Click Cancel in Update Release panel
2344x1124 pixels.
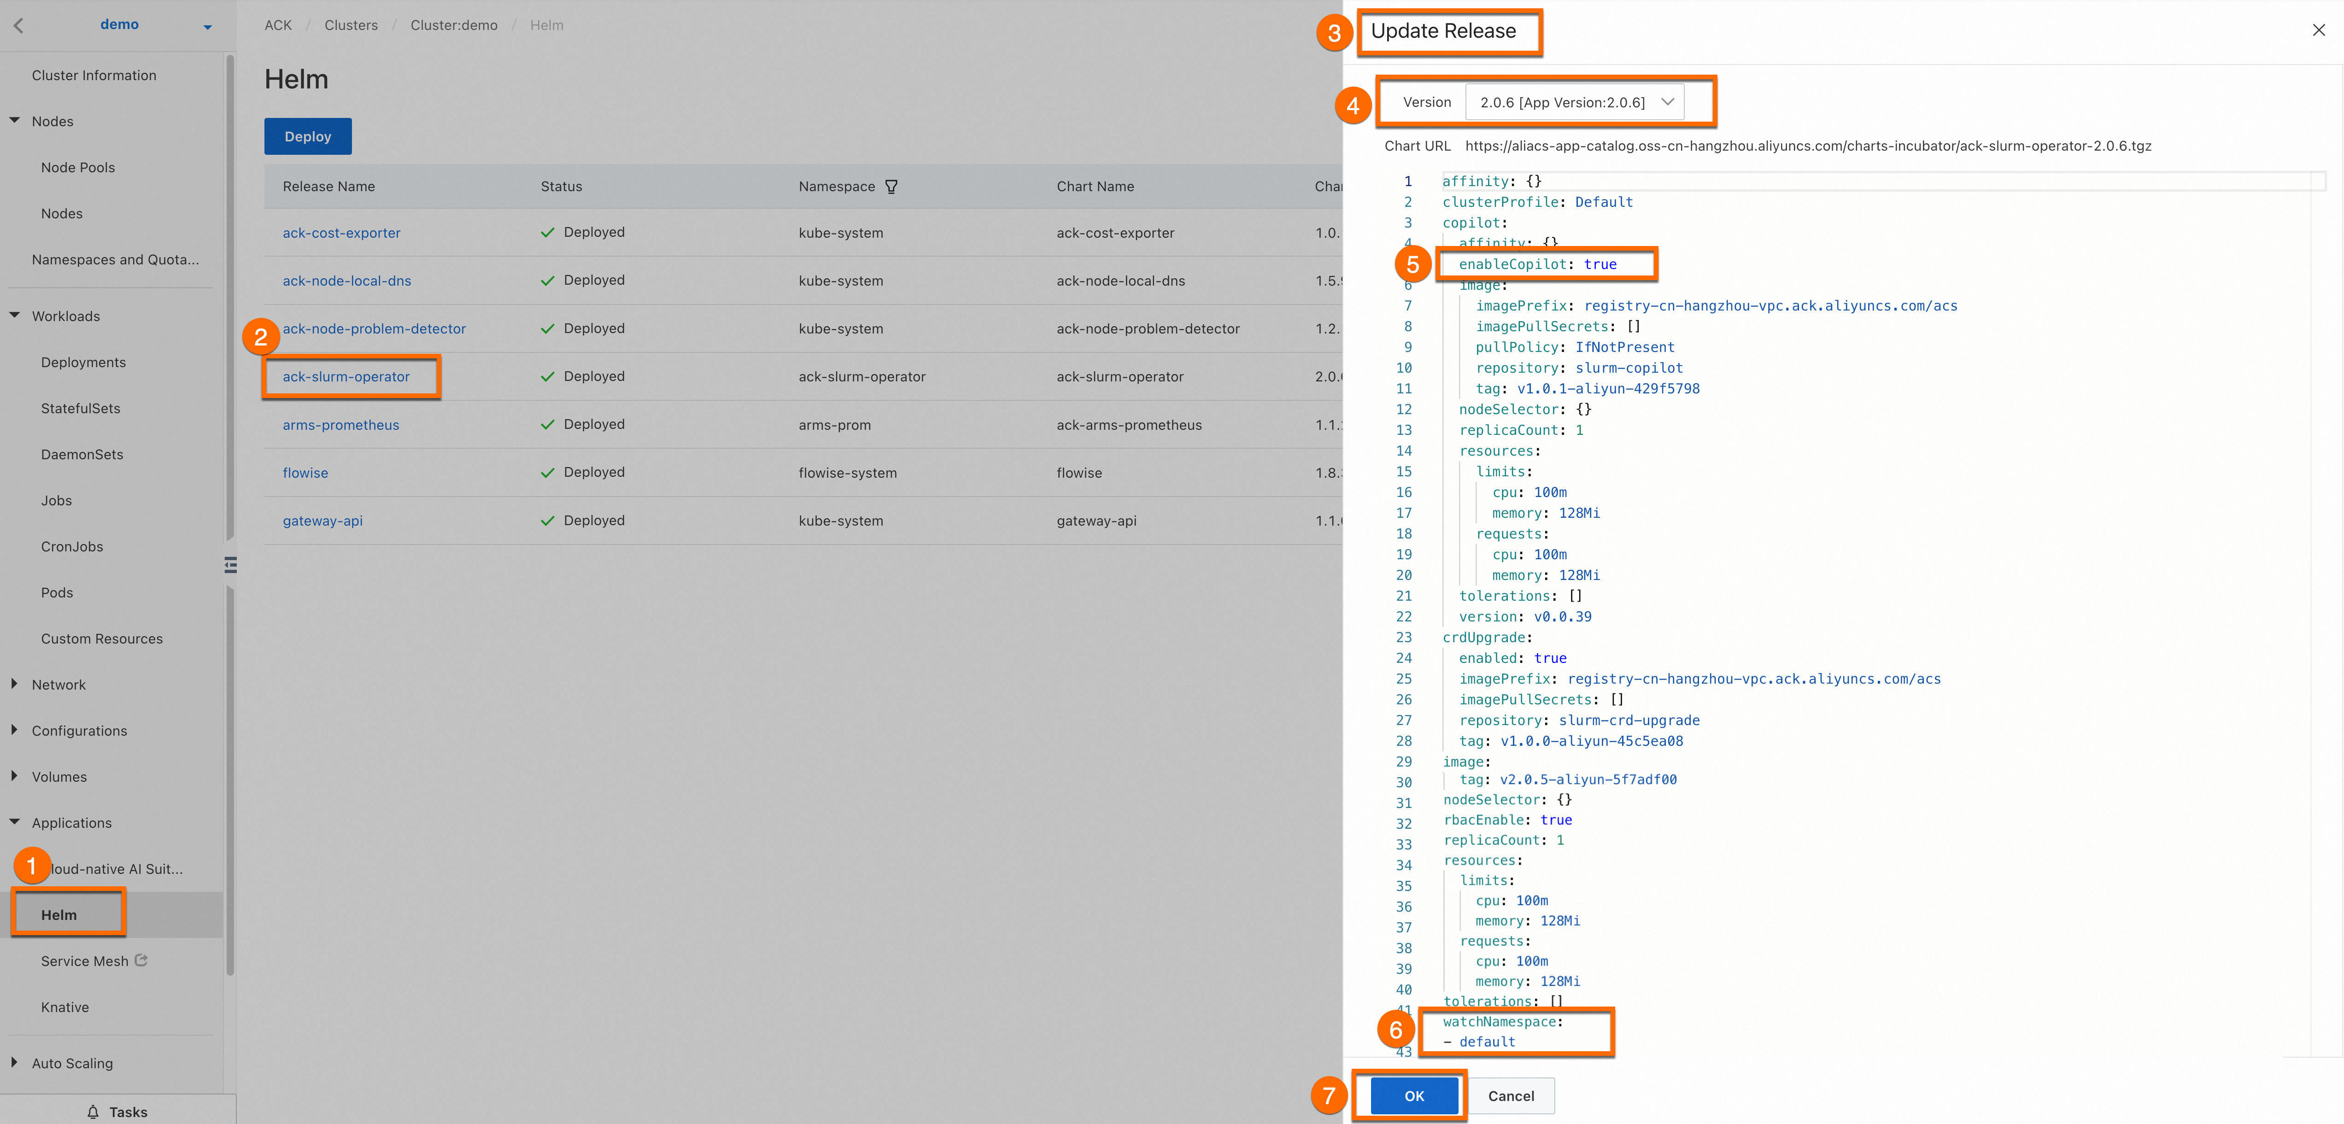[x=1511, y=1096]
